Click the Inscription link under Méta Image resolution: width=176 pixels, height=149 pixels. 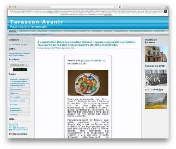pyautogui.click(x=13, y=124)
